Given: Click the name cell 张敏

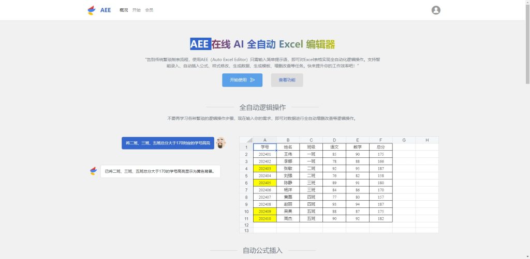Looking at the screenshot, I should coord(288,168).
